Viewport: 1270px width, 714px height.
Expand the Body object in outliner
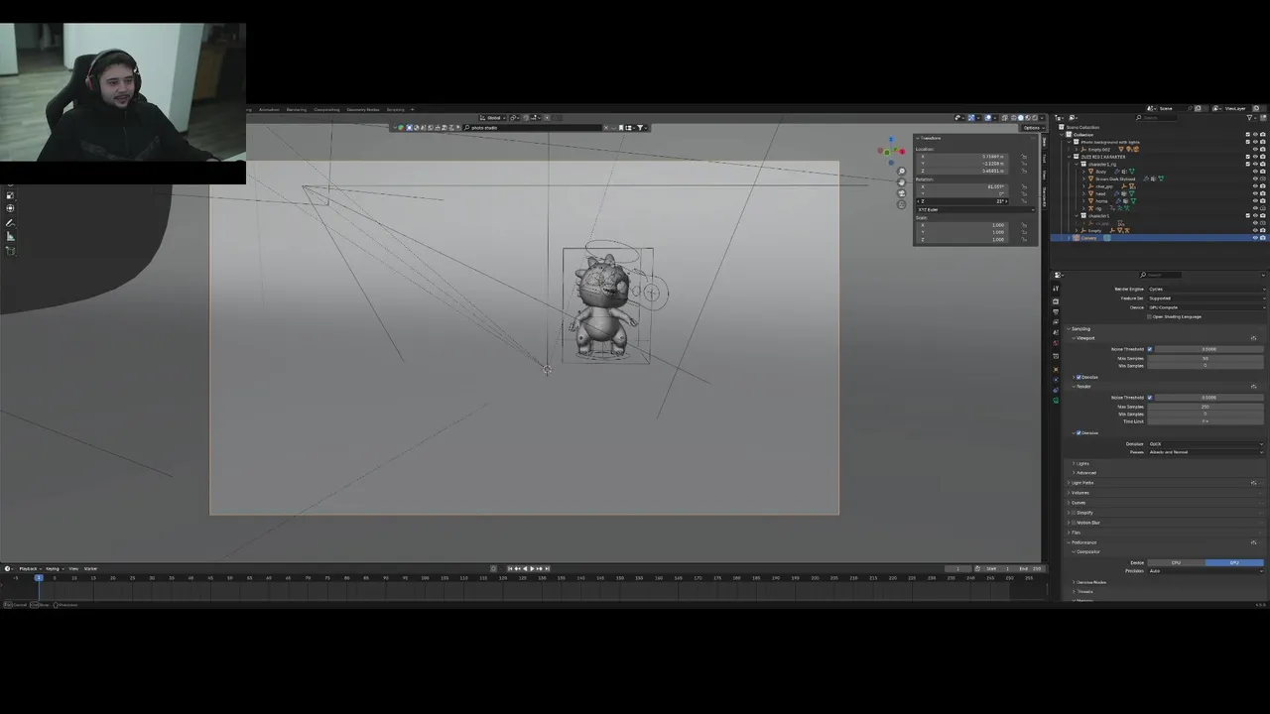(x=1083, y=172)
